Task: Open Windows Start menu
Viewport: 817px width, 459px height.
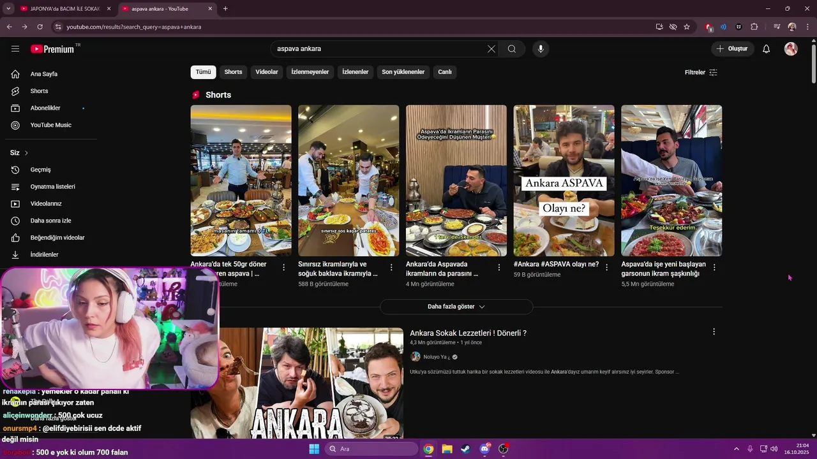Action: [314, 449]
